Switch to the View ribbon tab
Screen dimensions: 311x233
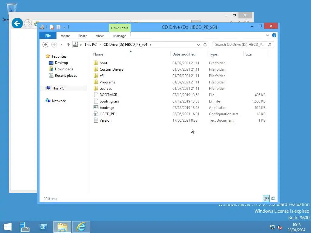pos(100,36)
